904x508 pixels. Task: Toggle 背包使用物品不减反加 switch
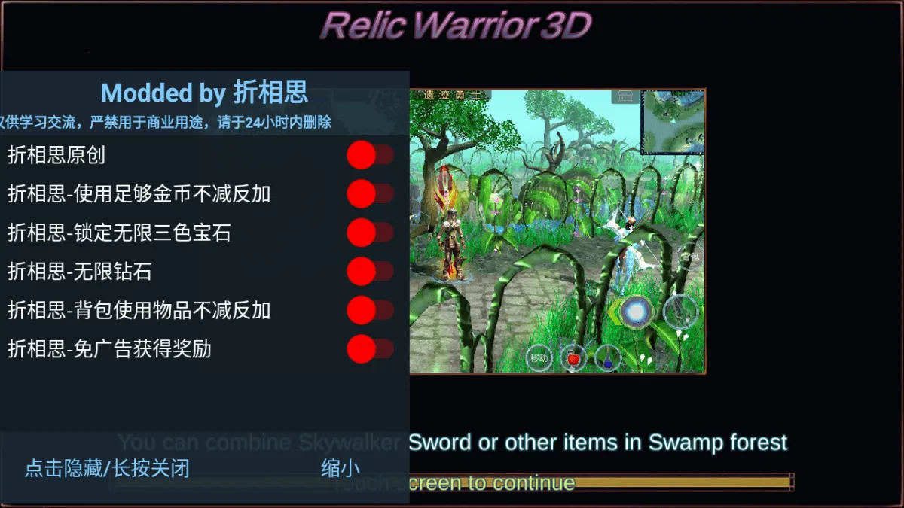pyautogui.click(x=370, y=310)
